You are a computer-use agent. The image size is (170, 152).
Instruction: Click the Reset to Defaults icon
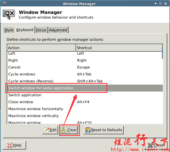(x=88, y=130)
